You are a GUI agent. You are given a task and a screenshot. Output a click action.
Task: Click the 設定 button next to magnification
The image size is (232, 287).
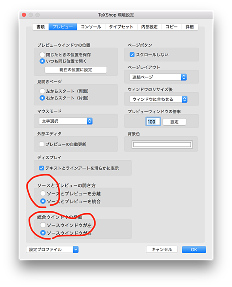pos(175,122)
